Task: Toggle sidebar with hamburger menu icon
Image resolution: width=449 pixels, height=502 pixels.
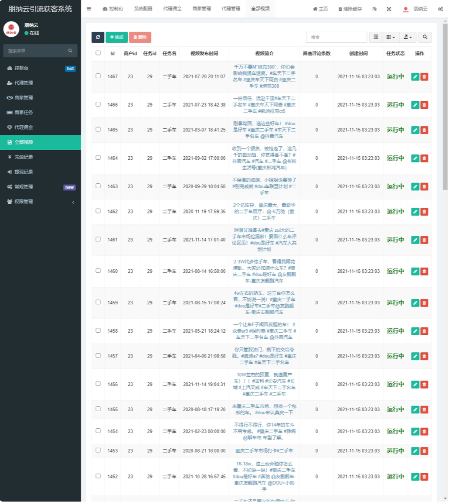Action: point(89,9)
